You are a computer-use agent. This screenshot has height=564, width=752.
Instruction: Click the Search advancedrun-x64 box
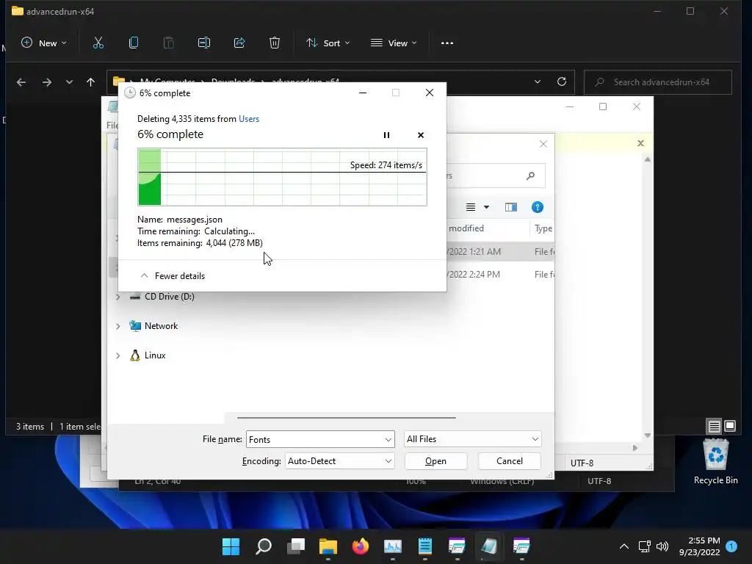(x=657, y=82)
